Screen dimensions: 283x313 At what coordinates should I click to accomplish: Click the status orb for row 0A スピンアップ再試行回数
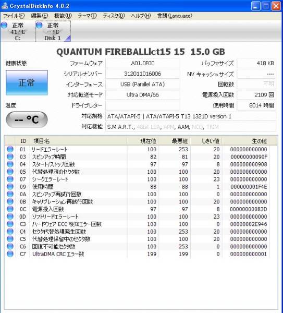pos(10,194)
